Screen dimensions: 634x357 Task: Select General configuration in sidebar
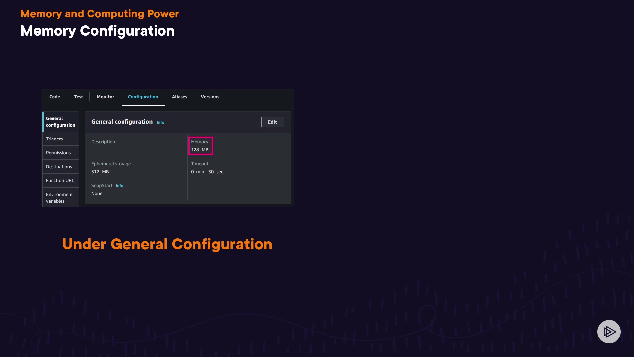[x=60, y=122]
